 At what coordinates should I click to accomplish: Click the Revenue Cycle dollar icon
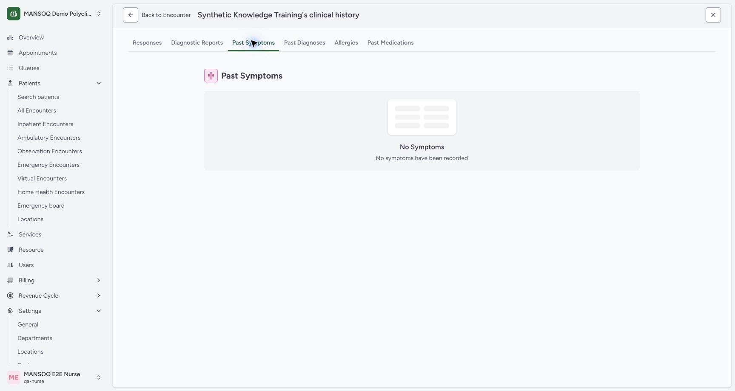10,295
